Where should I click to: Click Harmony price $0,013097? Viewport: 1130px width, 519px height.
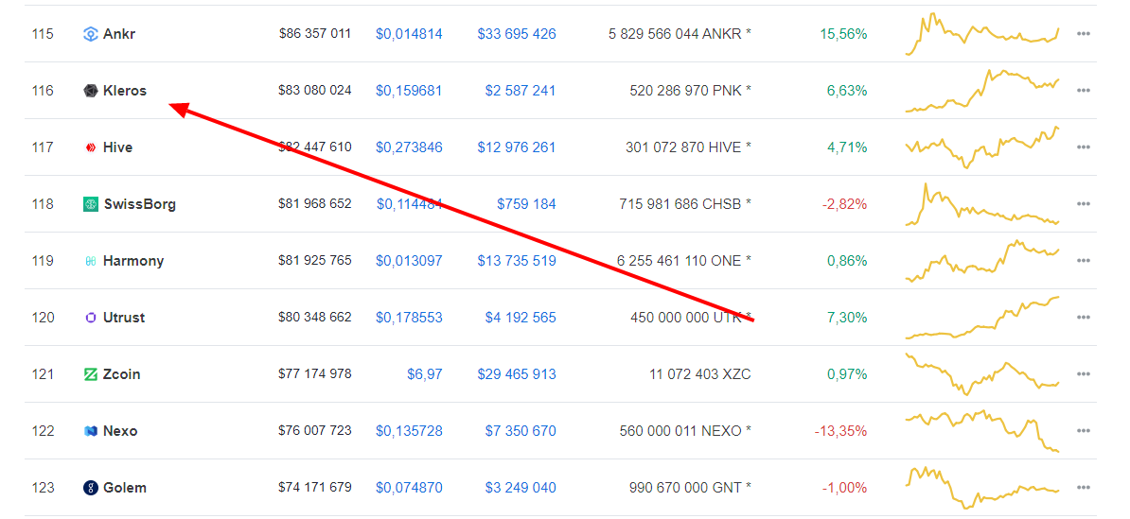(409, 261)
